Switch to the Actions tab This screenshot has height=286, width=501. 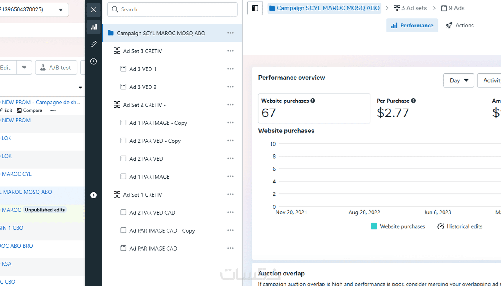[460, 25]
